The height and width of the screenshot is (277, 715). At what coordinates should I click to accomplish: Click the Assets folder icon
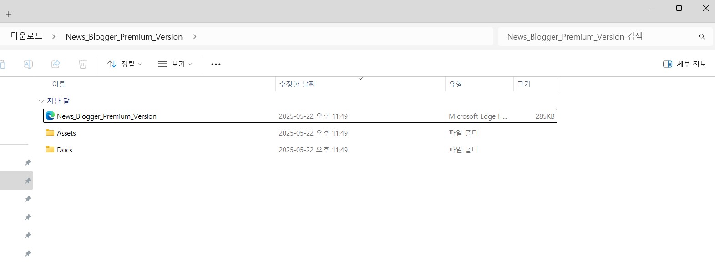click(x=50, y=133)
